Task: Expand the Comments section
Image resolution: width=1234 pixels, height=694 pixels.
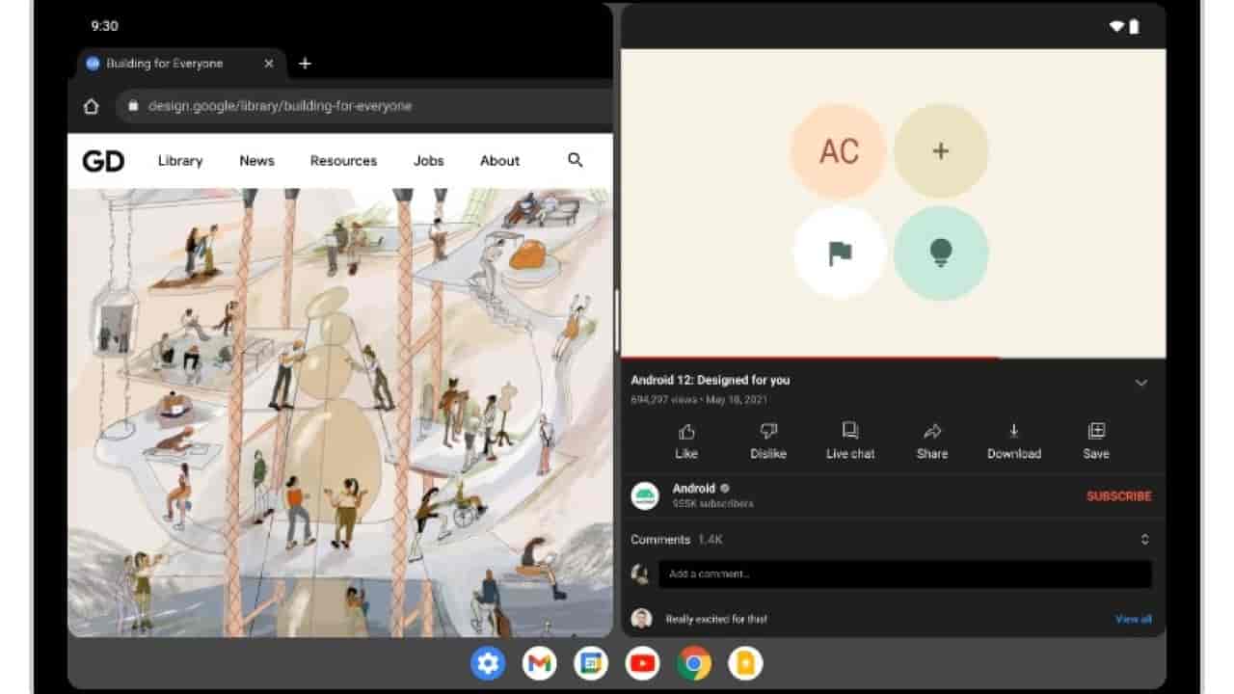Action: click(x=1144, y=540)
